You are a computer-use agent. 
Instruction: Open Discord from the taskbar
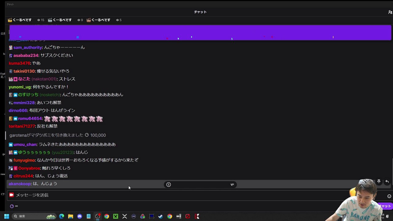(x=80, y=216)
